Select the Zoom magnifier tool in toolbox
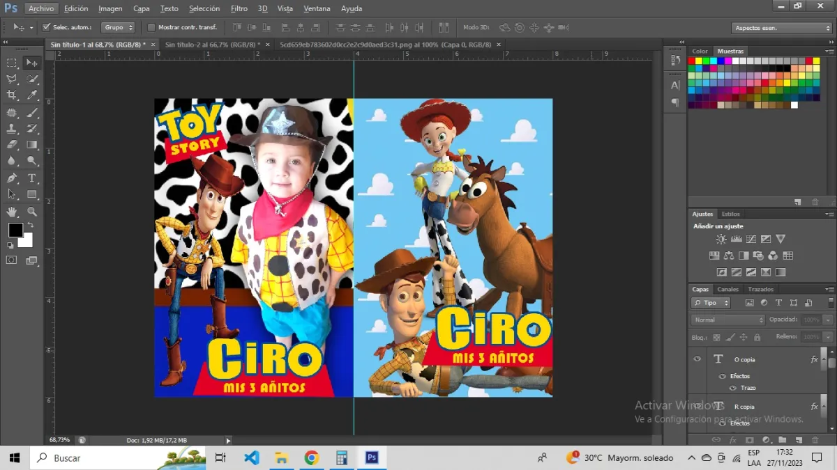The height and width of the screenshot is (470, 837). [x=32, y=212]
